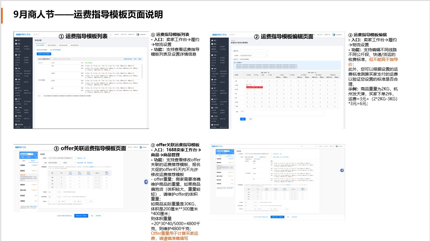The image size is (430, 241).
Task: Click 1688 logo in template edit screenshot
Action: tap(219, 35)
